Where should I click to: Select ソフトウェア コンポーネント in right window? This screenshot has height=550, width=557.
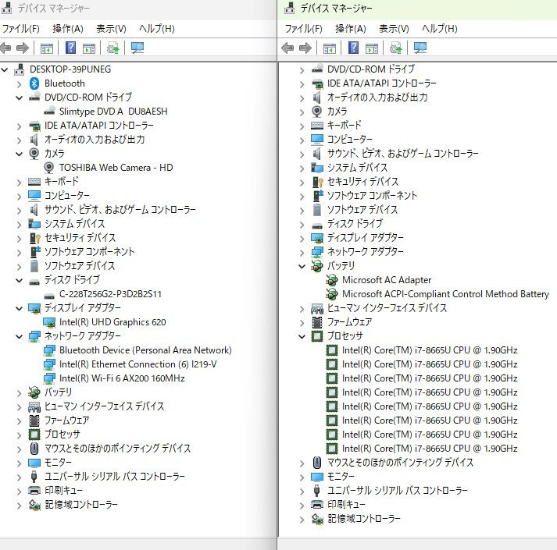point(372,196)
